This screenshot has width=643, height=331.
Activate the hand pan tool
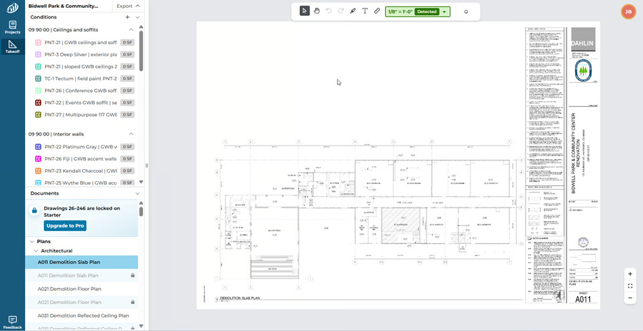tap(316, 11)
